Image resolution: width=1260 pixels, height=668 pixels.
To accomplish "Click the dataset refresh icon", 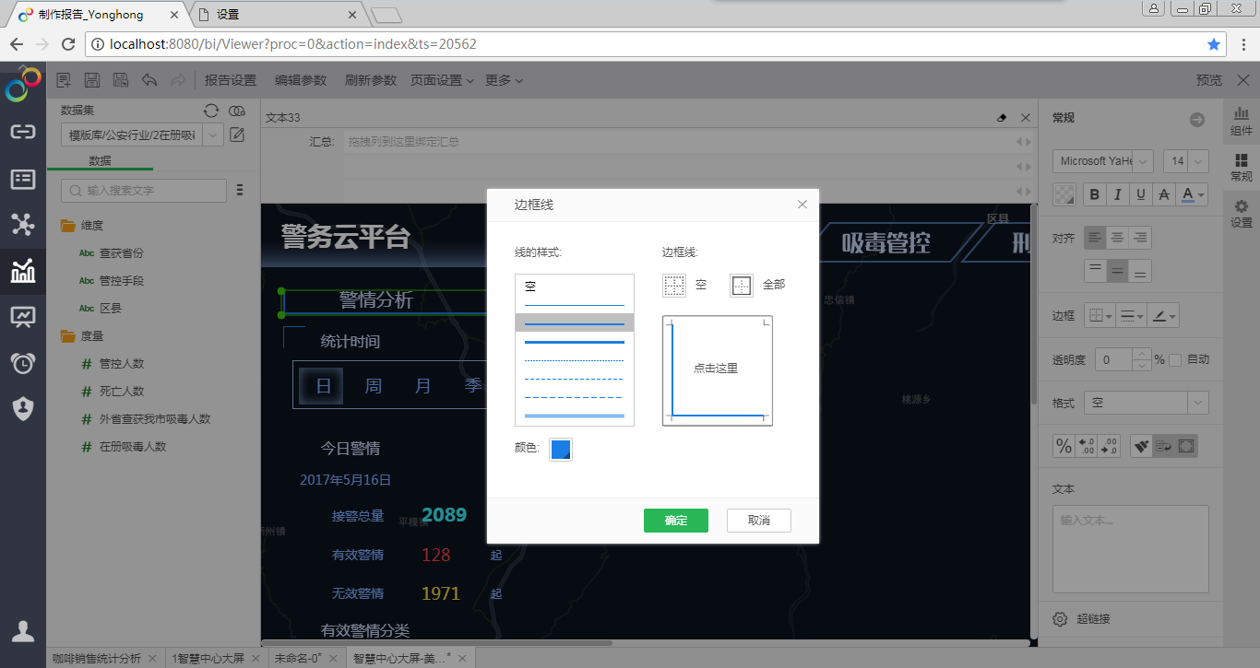I will click(x=211, y=111).
